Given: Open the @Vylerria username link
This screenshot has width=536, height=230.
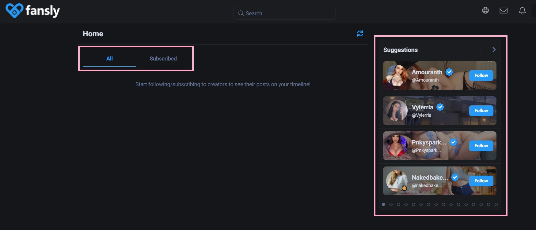Looking at the screenshot, I should tap(421, 115).
